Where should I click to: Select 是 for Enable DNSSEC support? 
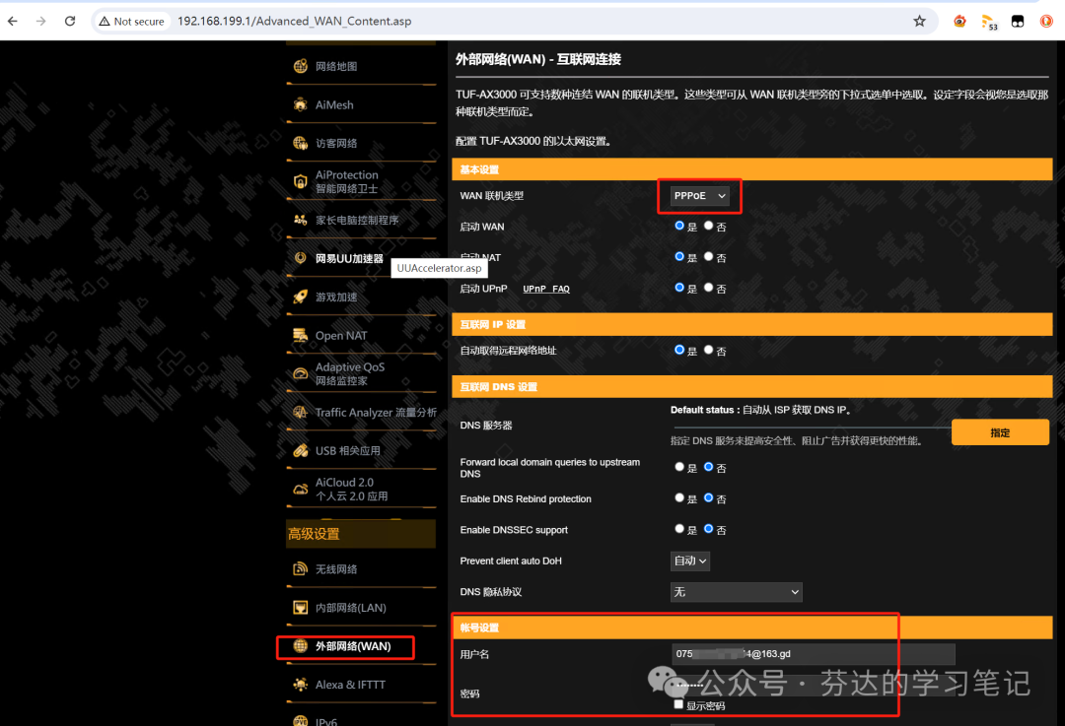[x=679, y=529]
